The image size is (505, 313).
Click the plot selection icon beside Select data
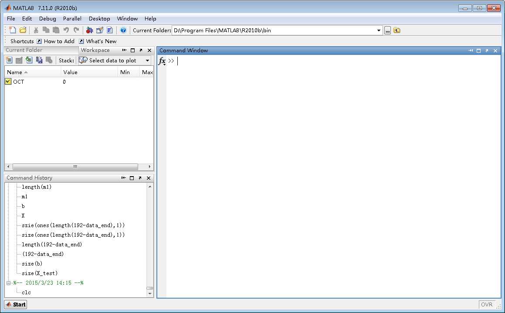click(x=83, y=60)
